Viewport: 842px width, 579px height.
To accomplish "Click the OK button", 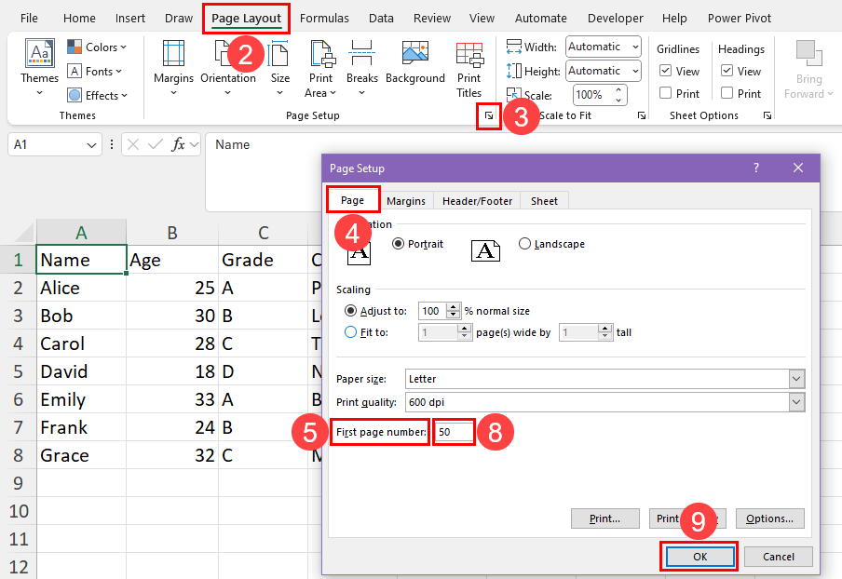I will pyautogui.click(x=699, y=557).
